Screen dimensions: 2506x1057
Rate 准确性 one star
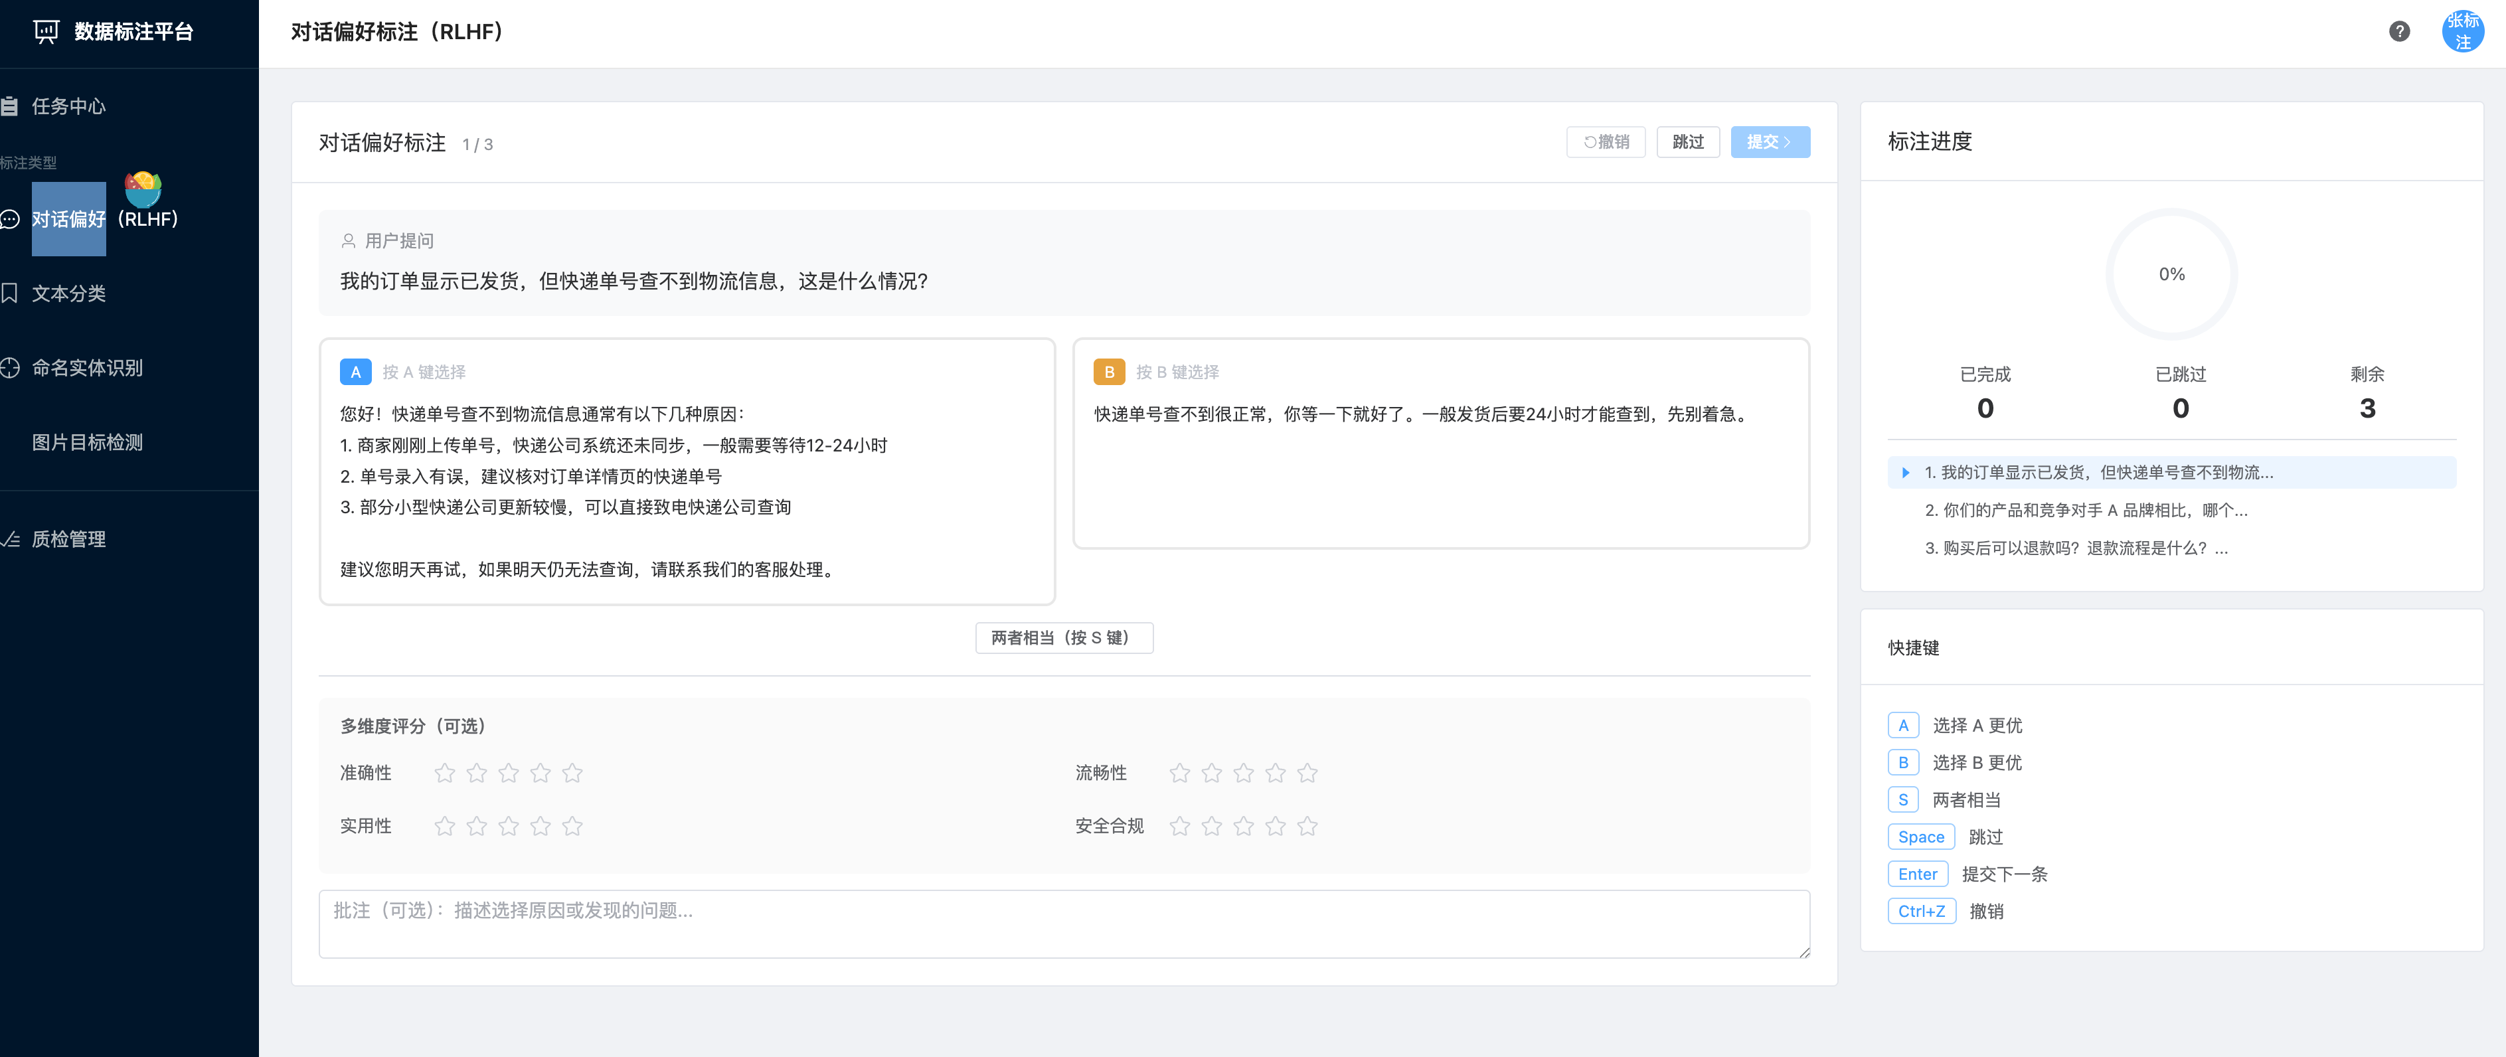[445, 773]
